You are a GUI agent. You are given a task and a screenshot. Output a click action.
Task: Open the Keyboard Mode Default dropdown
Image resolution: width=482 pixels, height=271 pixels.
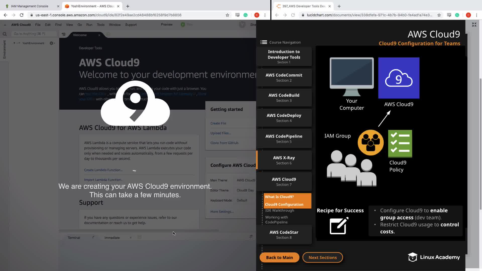click(242, 200)
